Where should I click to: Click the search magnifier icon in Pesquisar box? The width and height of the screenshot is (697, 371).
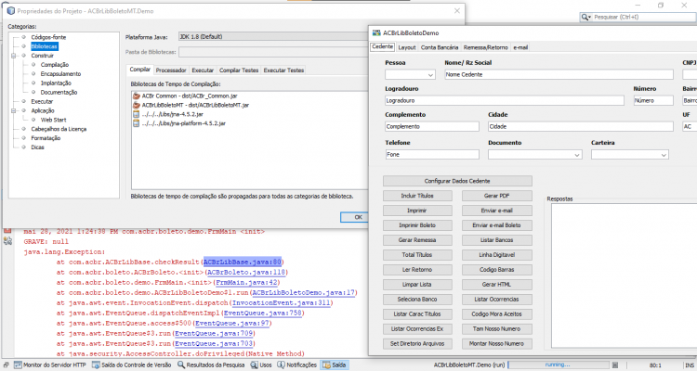585,17
